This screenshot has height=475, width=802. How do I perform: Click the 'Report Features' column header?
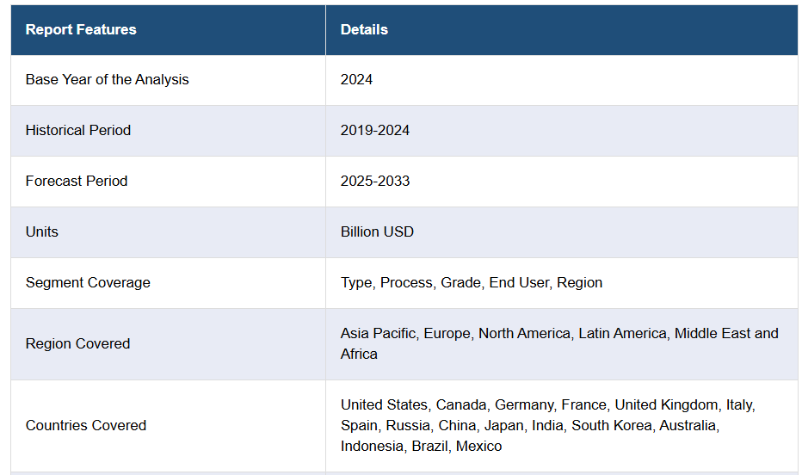click(x=81, y=29)
